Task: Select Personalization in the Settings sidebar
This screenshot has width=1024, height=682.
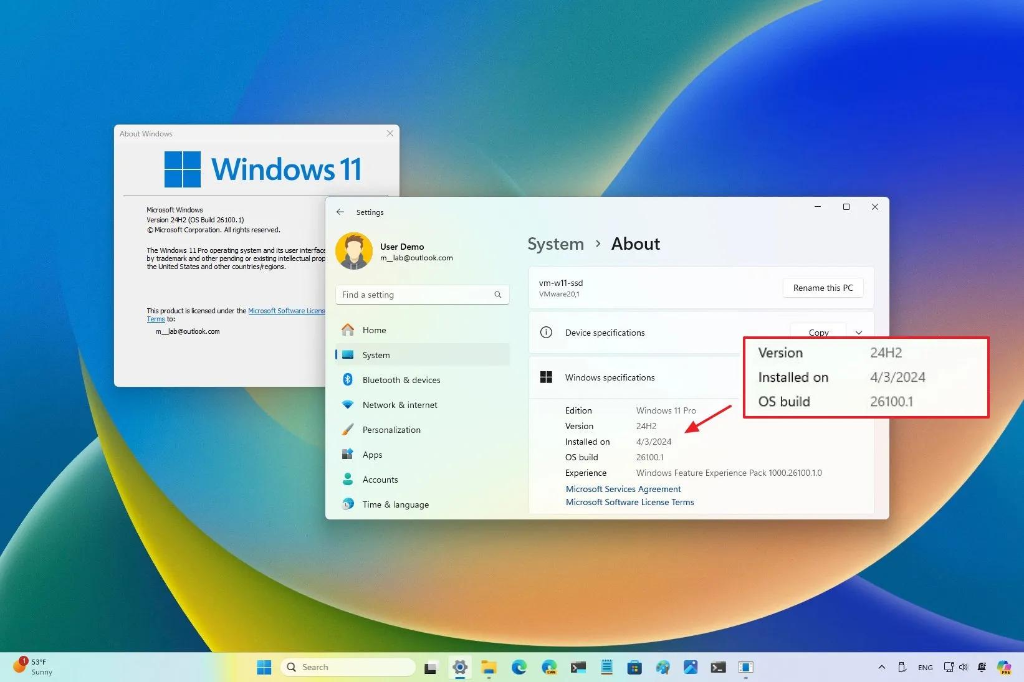Action: 391,429
